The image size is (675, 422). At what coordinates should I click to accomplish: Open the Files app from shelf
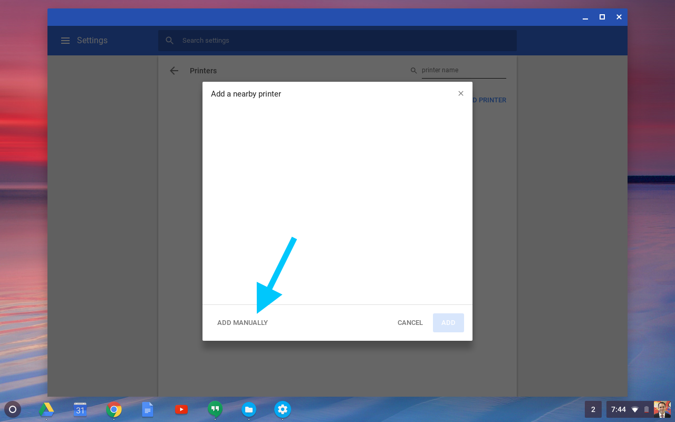point(249,409)
